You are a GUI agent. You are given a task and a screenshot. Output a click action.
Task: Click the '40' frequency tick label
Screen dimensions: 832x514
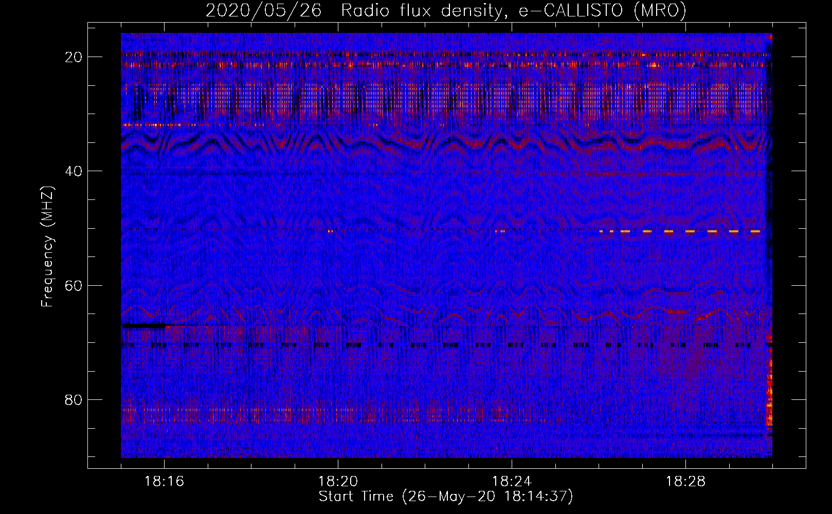[74, 171]
